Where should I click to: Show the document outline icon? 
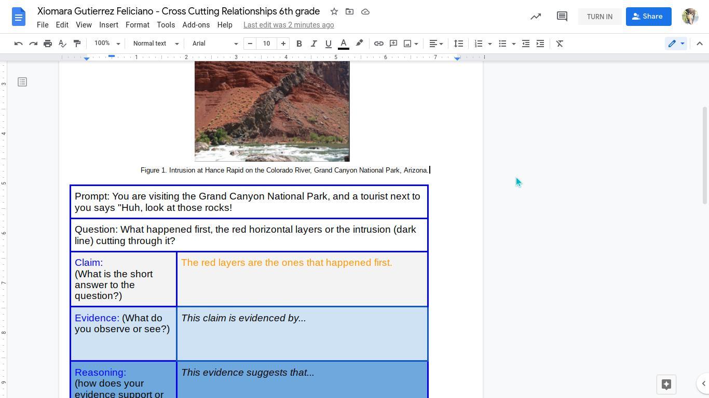[22, 82]
